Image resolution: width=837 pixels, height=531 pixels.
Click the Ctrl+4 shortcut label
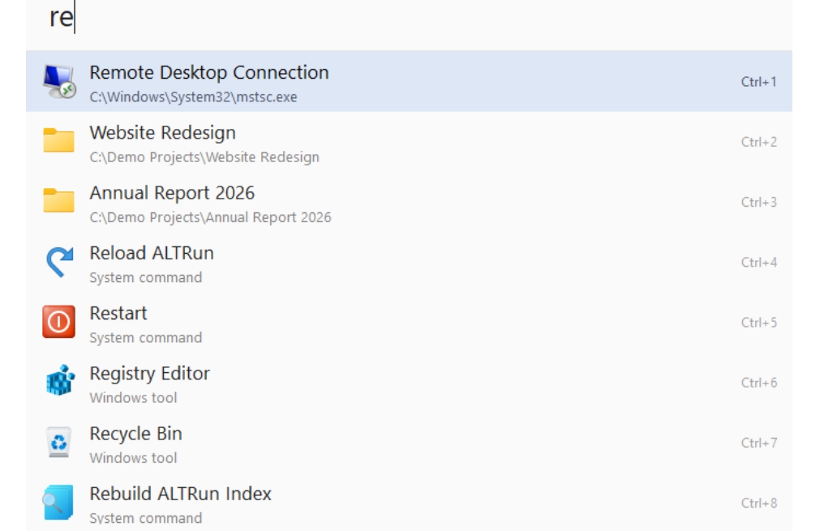(758, 263)
